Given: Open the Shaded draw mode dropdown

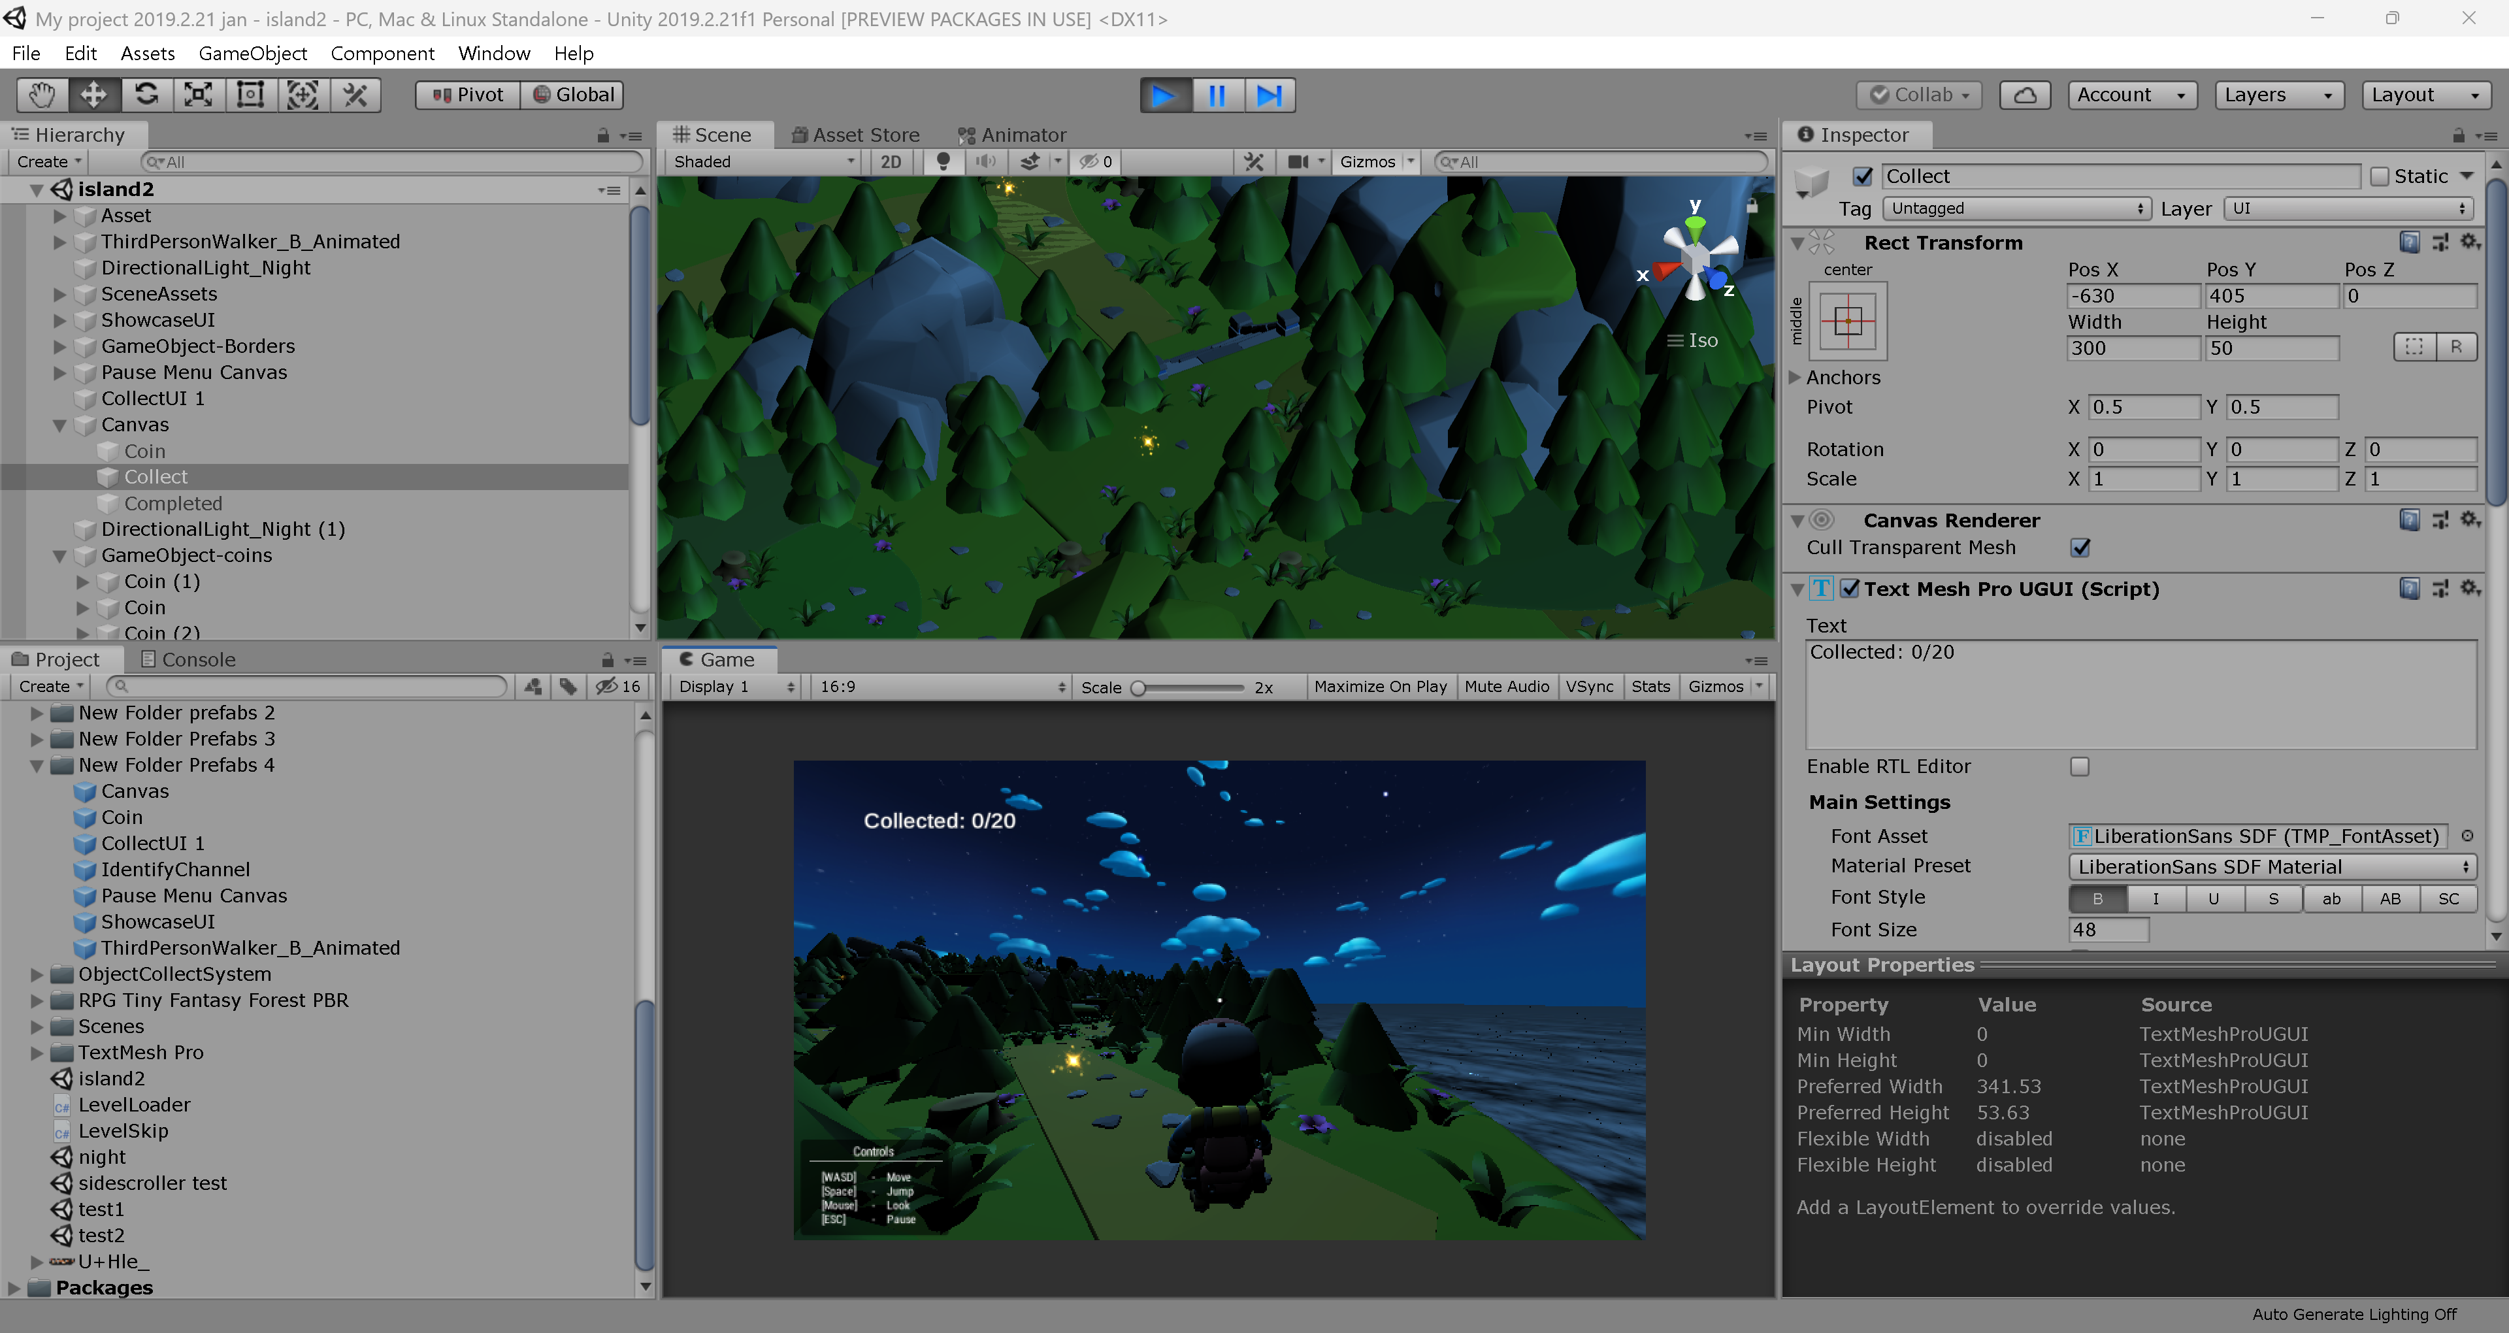Looking at the screenshot, I should (x=764, y=162).
